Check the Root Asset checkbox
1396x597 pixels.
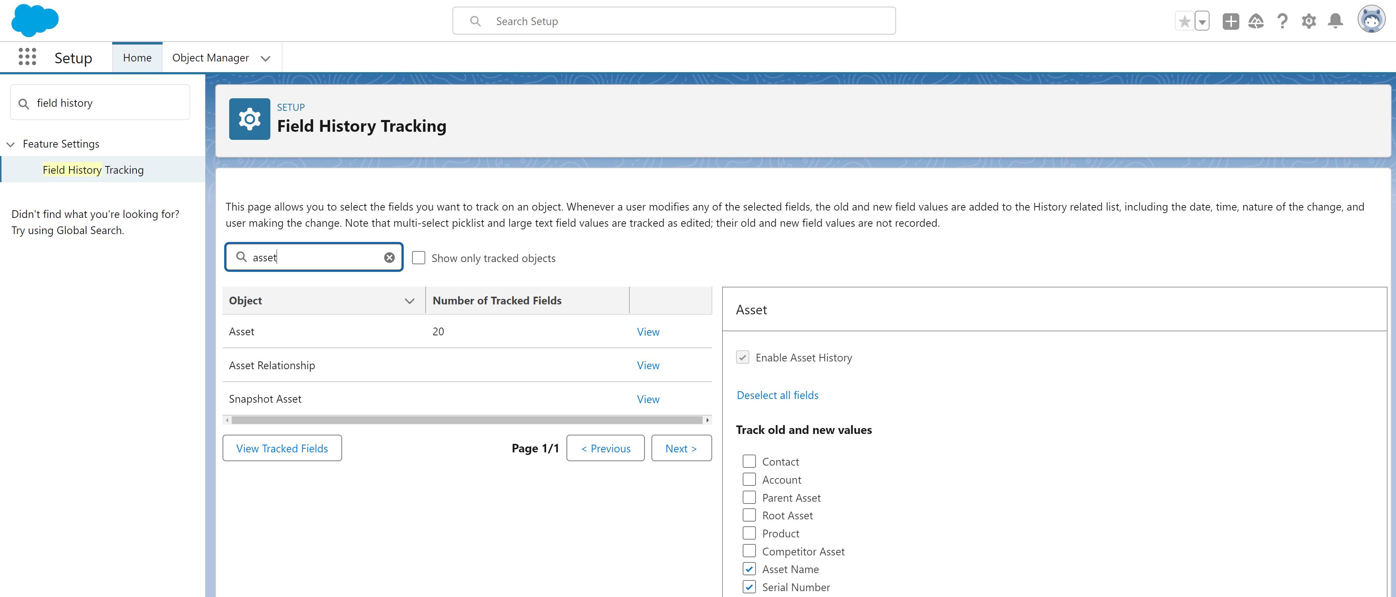click(749, 515)
